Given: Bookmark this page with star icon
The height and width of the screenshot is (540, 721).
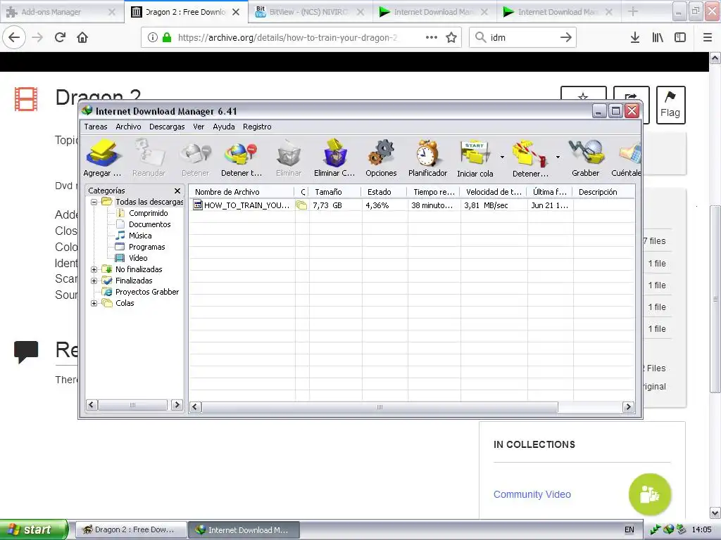Looking at the screenshot, I should [451, 37].
